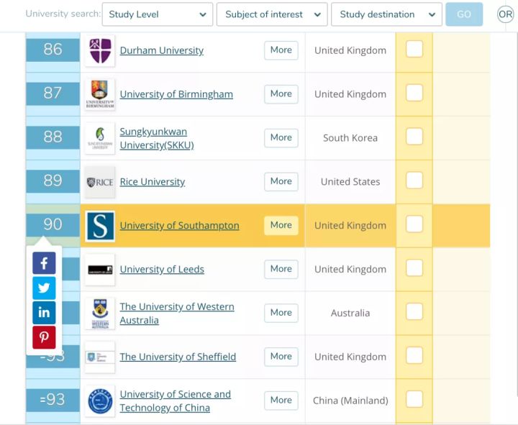
Task: Click More for Science and Technology of China
Action: (x=281, y=401)
